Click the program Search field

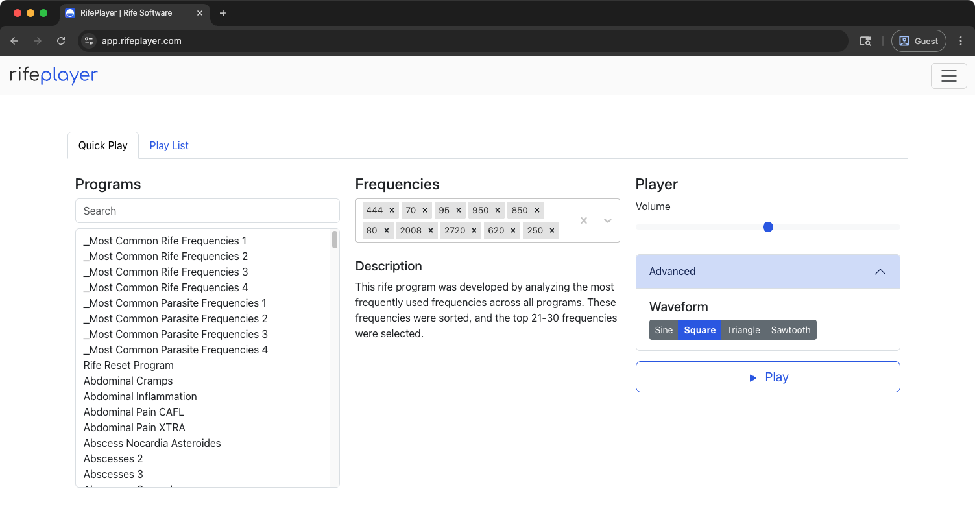pyautogui.click(x=208, y=211)
